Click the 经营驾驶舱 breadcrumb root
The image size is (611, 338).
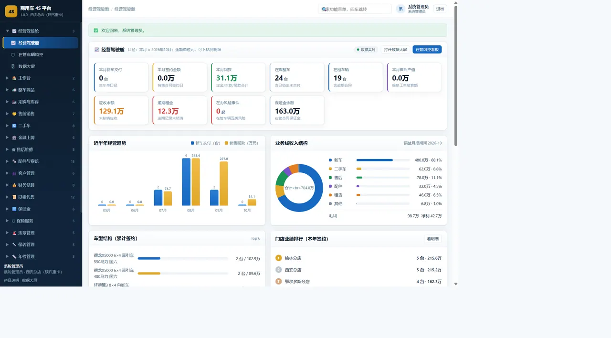[x=98, y=9]
